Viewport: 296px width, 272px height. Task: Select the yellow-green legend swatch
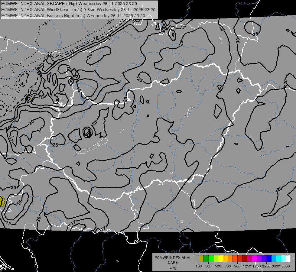[216, 258]
